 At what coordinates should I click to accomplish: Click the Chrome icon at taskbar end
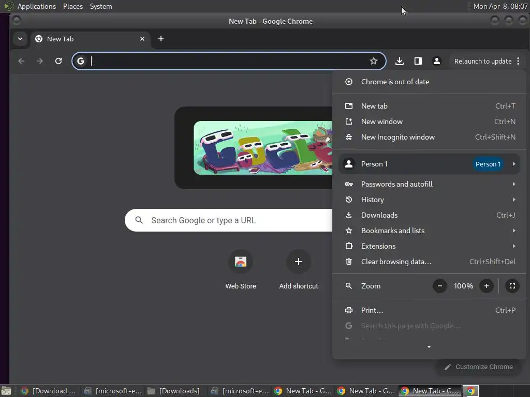[x=470, y=391]
